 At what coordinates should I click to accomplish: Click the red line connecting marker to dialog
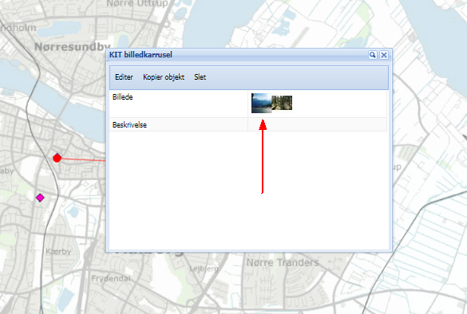[83, 159]
